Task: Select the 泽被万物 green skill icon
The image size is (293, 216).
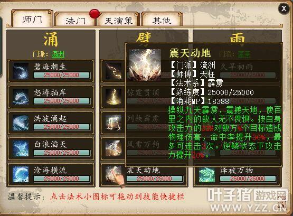Action: click(207, 174)
